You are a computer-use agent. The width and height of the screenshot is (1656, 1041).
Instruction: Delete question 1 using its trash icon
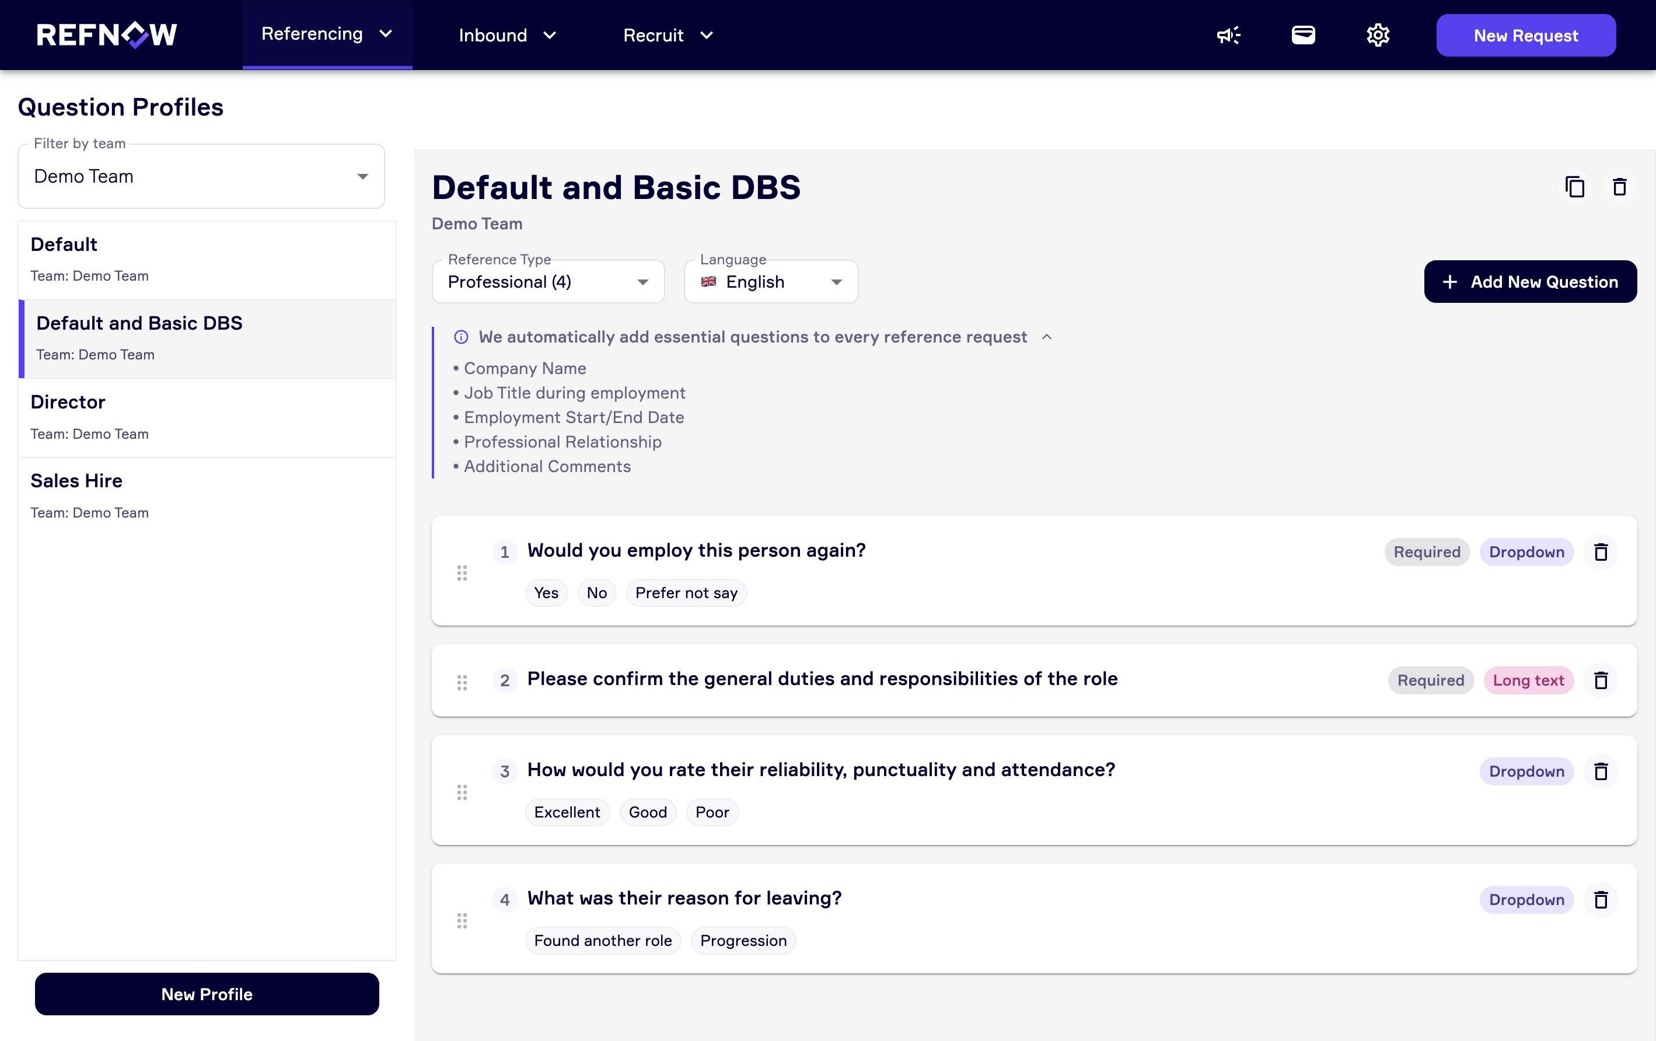(x=1601, y=552)
